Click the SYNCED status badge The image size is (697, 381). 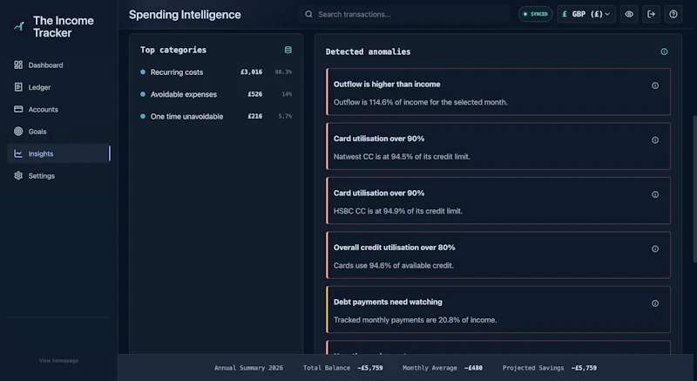pos(535,14)
